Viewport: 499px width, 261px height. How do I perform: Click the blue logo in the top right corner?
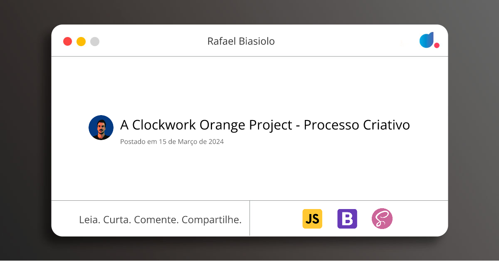pyautogui.click(x=427, y=40)
